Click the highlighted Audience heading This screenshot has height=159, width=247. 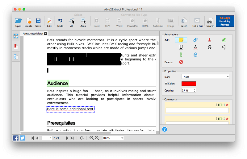coord(58,83)
